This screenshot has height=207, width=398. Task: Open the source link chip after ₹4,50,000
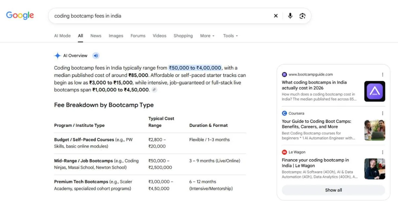(x=154, y=90)
